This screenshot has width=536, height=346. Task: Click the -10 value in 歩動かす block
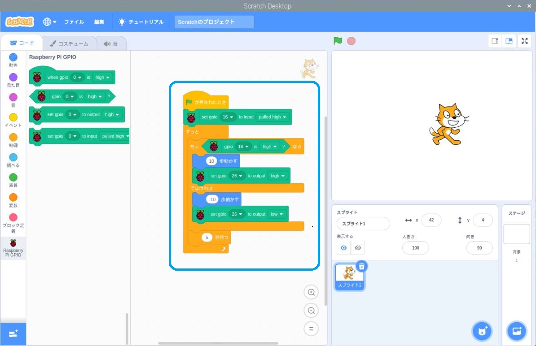click(212, 199)
